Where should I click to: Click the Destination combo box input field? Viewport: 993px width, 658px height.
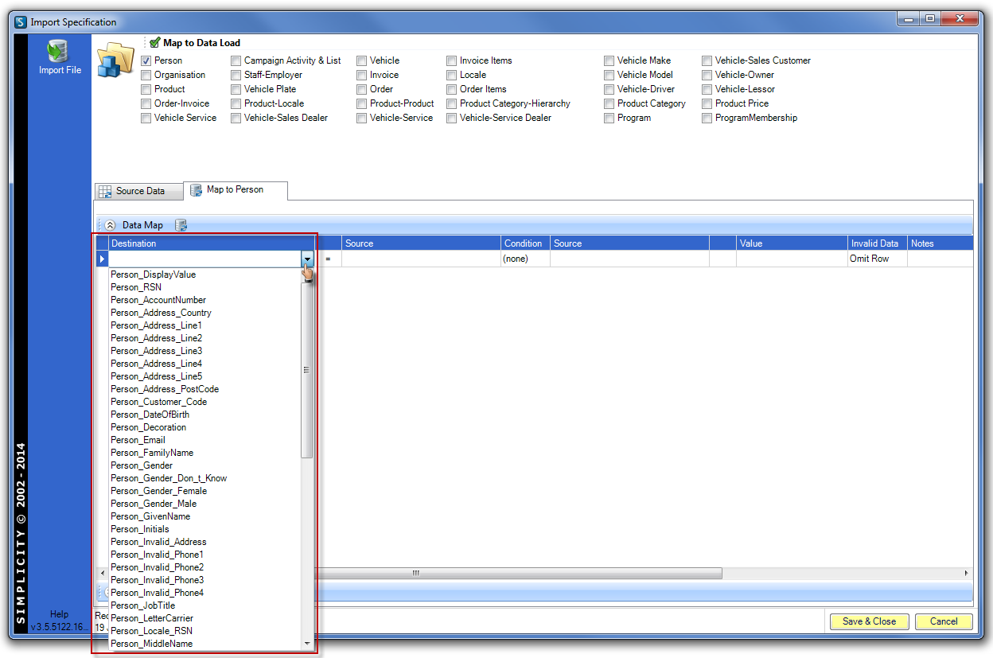(205, 259)
